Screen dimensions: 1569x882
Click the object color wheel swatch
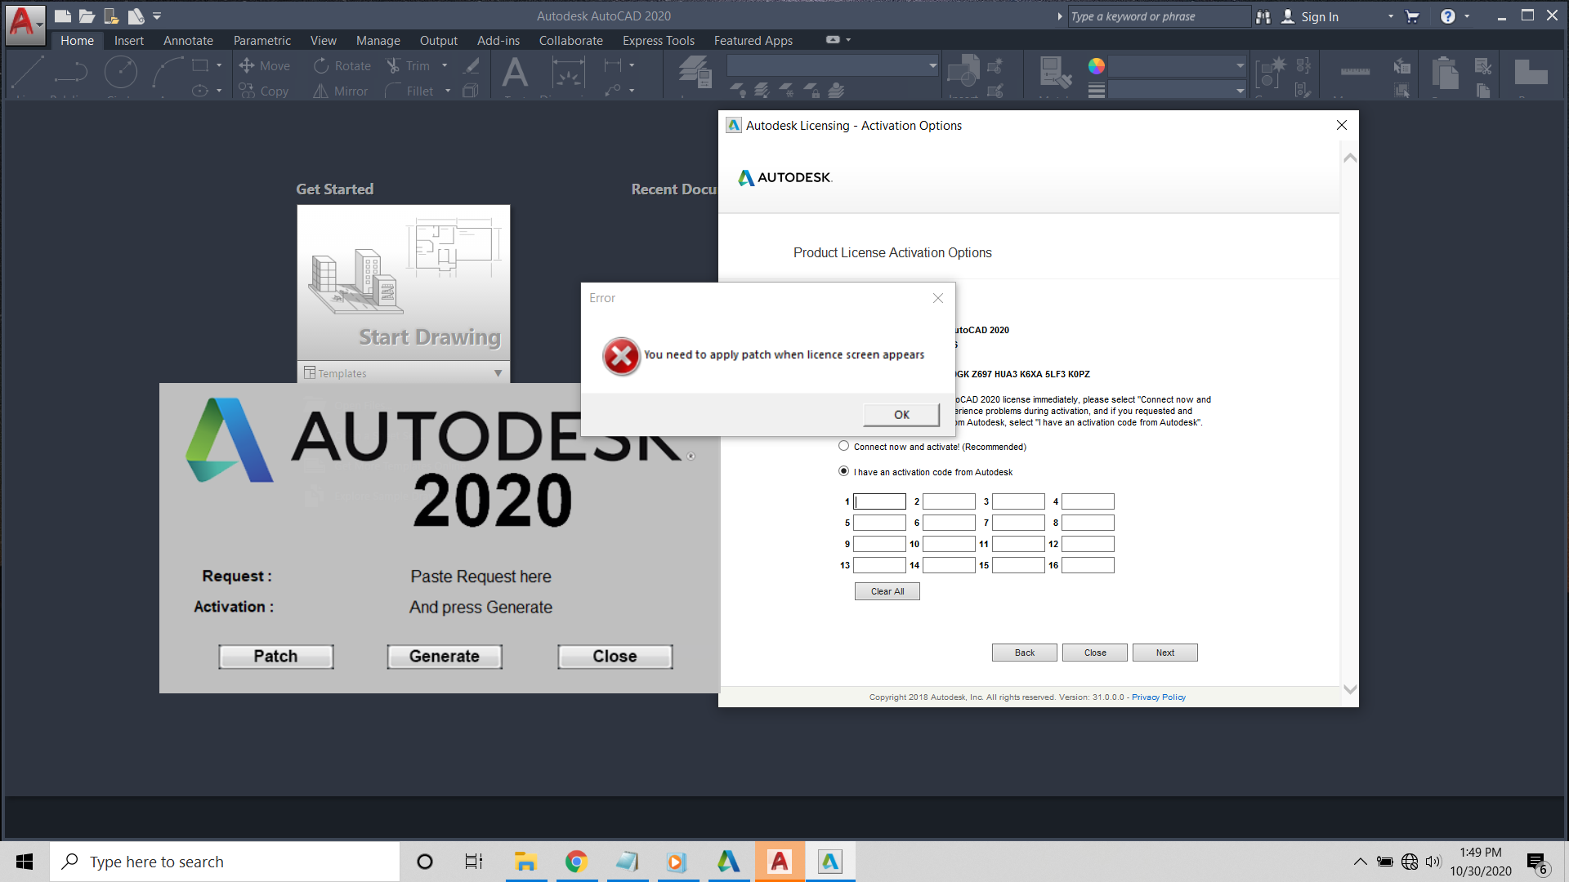pos(1097,66)
